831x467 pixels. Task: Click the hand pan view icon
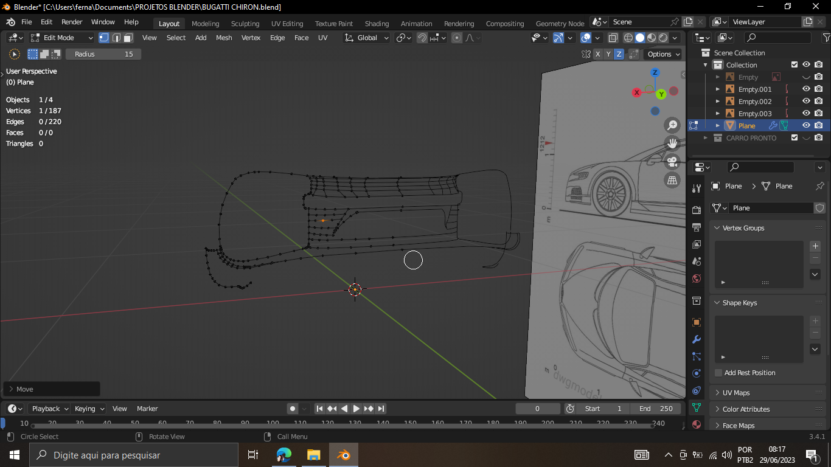672,144
